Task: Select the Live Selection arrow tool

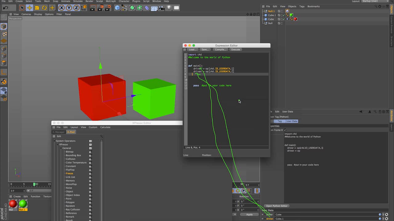Action: pos(22,8)
